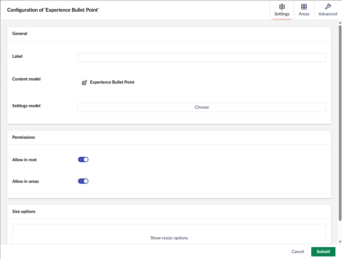Open the Experience Bullet Point content model
Screen dimensions: 342x259
coord(112,82)
